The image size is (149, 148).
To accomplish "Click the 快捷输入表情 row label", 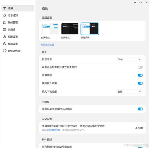I will 49,83.
